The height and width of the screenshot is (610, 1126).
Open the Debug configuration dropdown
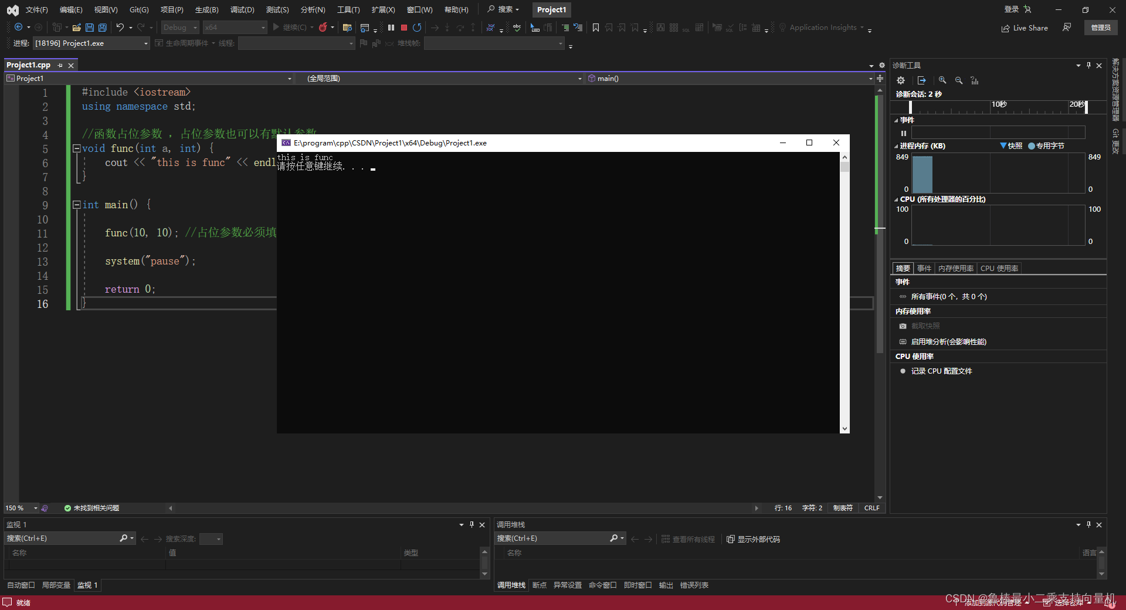tap(180, 28)
